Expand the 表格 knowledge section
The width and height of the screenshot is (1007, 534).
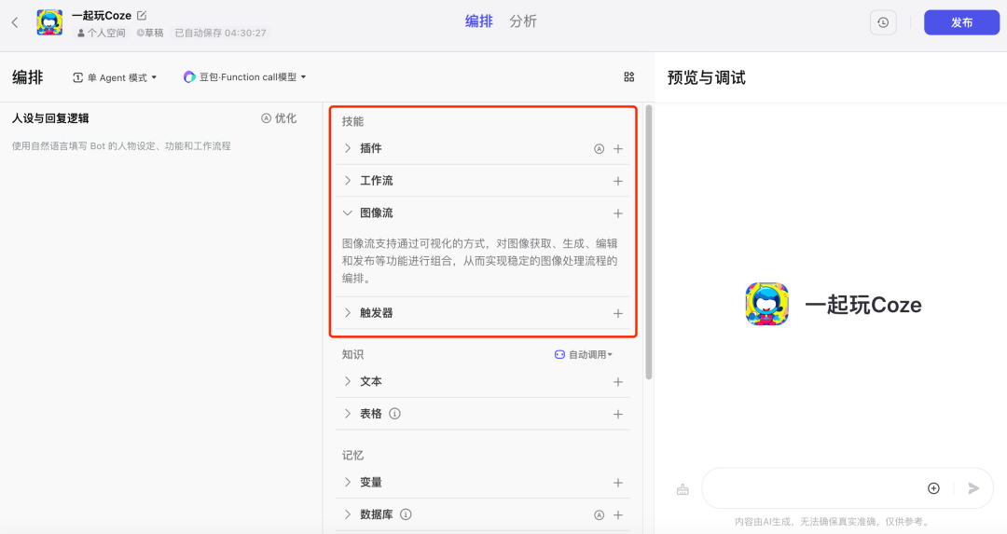coord(348,414)
